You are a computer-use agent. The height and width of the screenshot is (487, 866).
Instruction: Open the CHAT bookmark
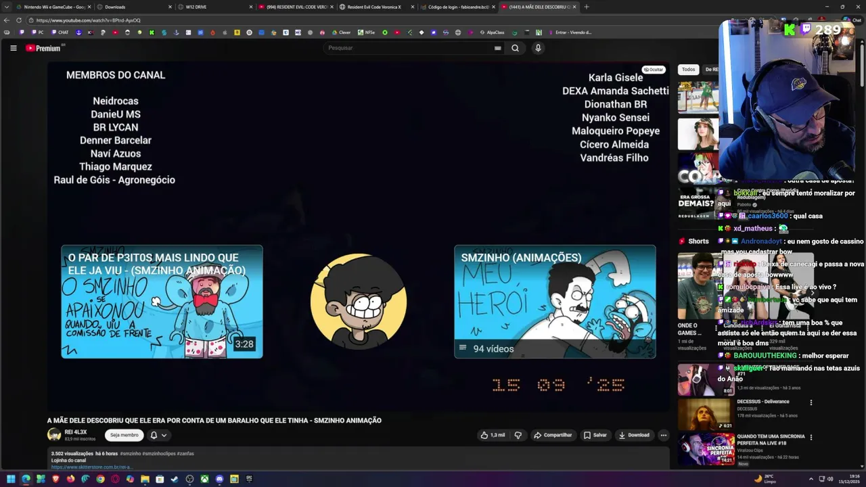pyautogui.click(x=60, y=32)
